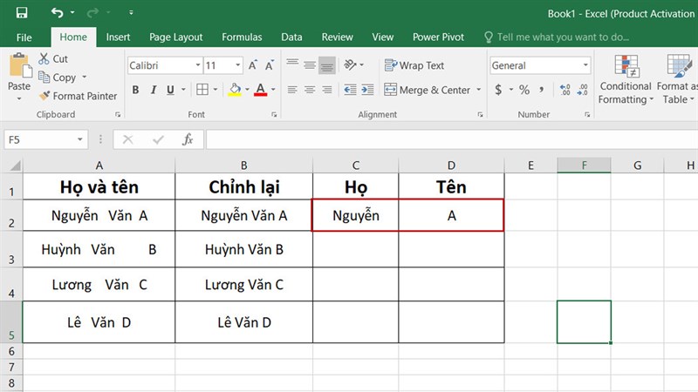
Task: Toggle Top Align icon
Action: pyautogui.click(x=292, y=64)
